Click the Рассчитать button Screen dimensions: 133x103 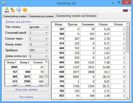[26, 97]
